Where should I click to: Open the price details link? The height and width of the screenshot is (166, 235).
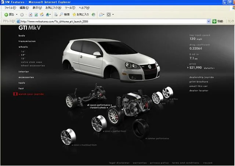[209, 68]
